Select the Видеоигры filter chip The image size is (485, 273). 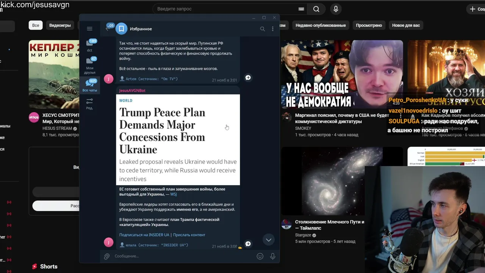pos(60,25)
